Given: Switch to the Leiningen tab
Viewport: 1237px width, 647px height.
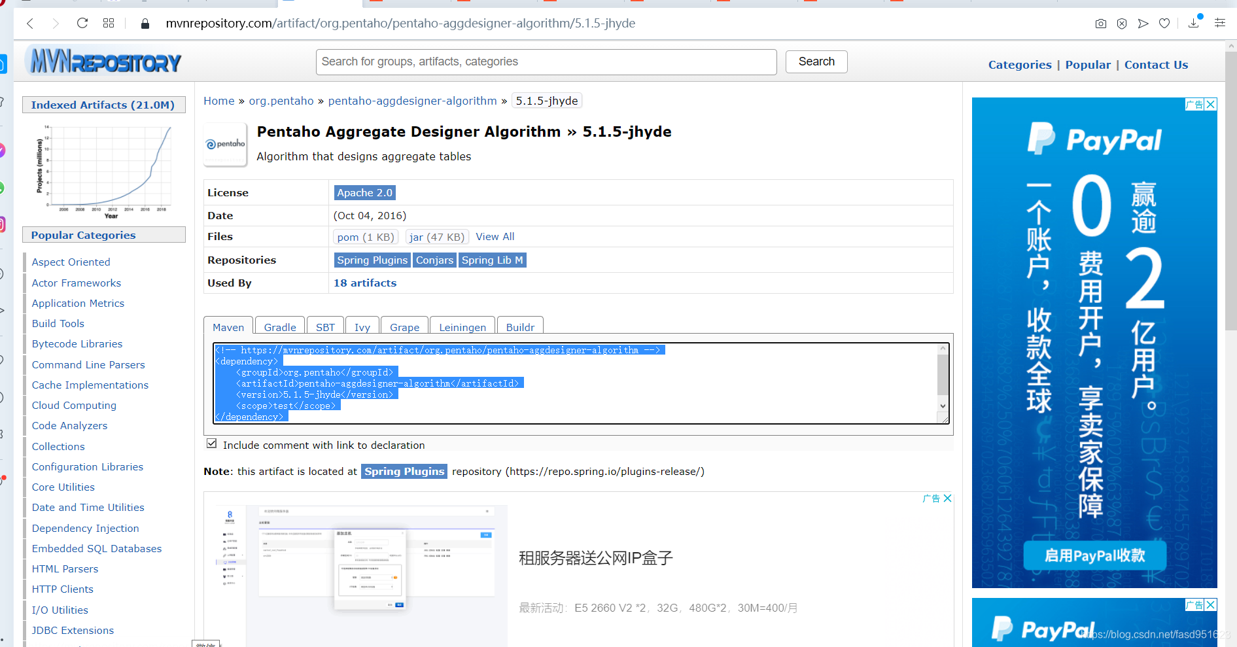Looking at the screenshot, I should pos(462,327).
